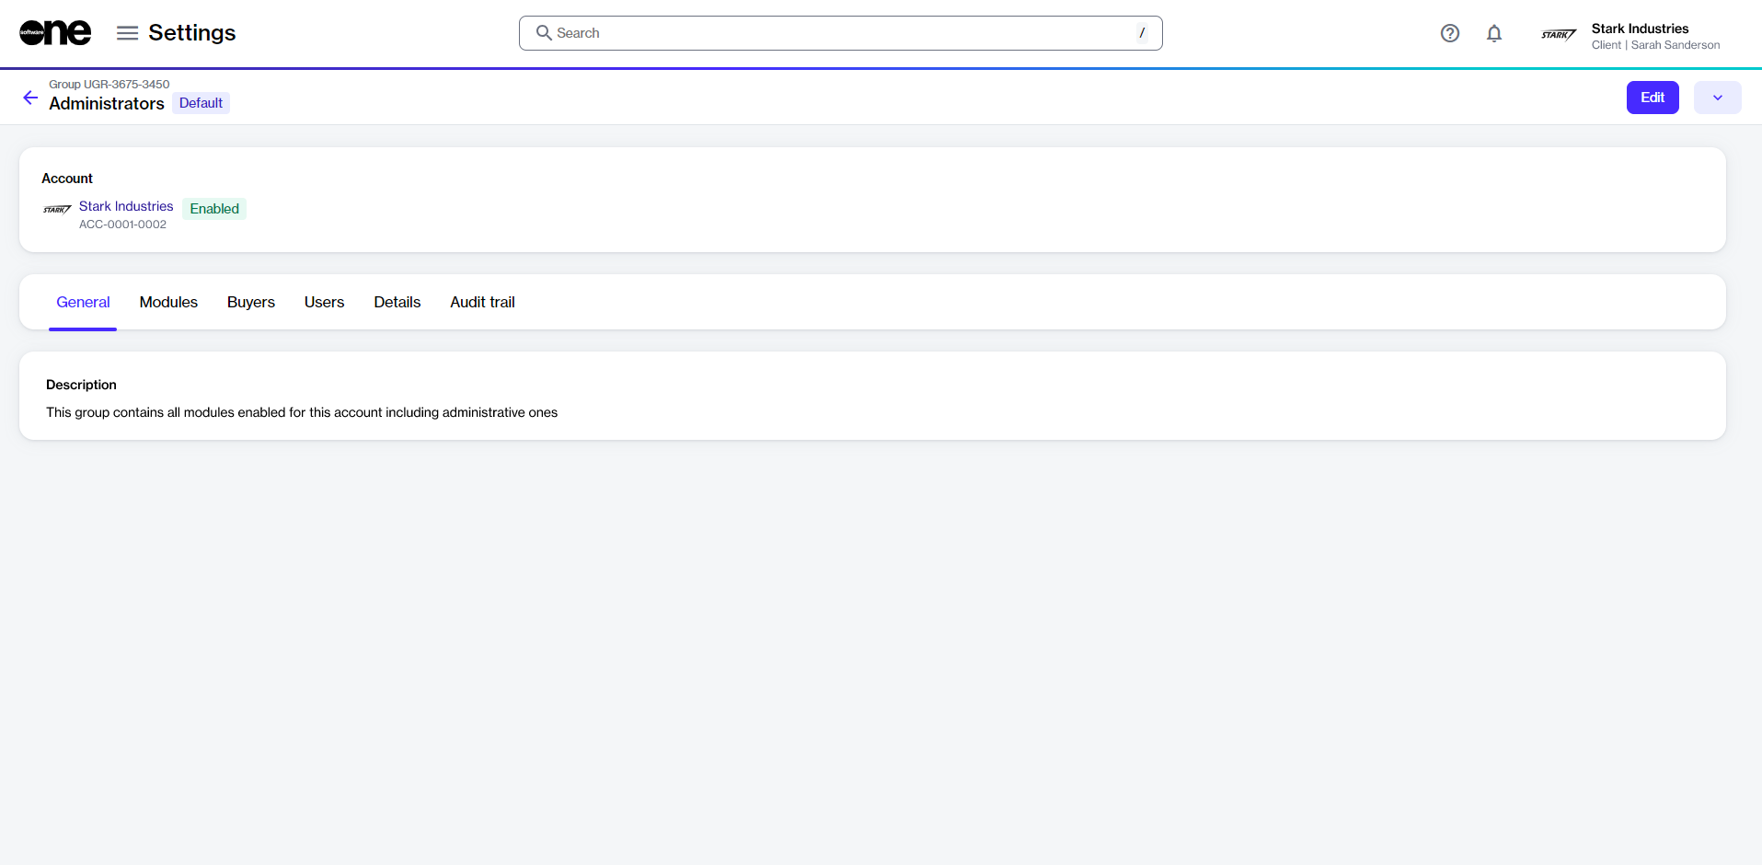Open the Details tab
The image size is (1762, 865).
pyautogui.click(x=397, y=302)
